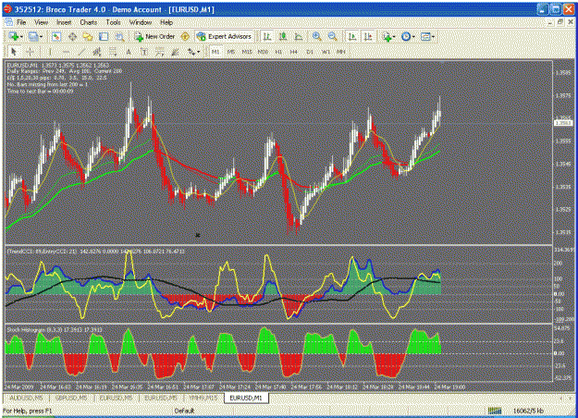Click the Time to next Bar text
The height and width of the screenshot is (418, 578).
pyautogui.click(x=40, y=91)
